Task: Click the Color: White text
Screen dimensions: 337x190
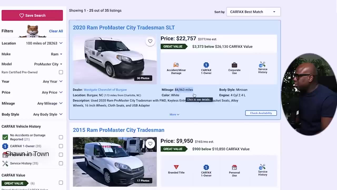Action: pyautogui.click(x=170, y=95)
